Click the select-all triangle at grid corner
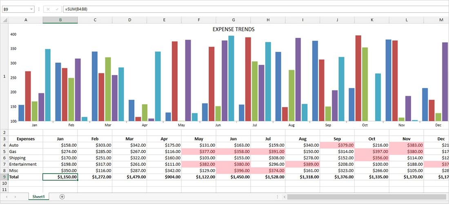 (5, 20)
